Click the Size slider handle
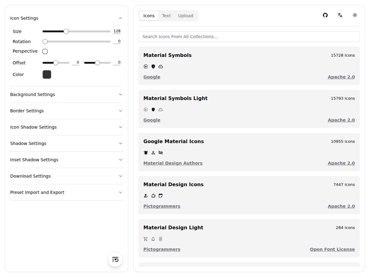The width and height of the screenshot is (370, 277). 66,31
